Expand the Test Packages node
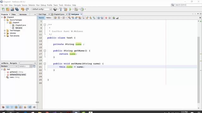This screenshot has height=113, width=202. pyautogui.click(x=5, y=30)
